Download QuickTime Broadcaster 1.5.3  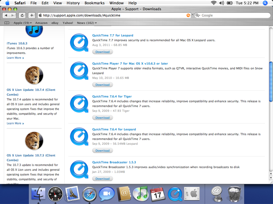coord(103,179)
